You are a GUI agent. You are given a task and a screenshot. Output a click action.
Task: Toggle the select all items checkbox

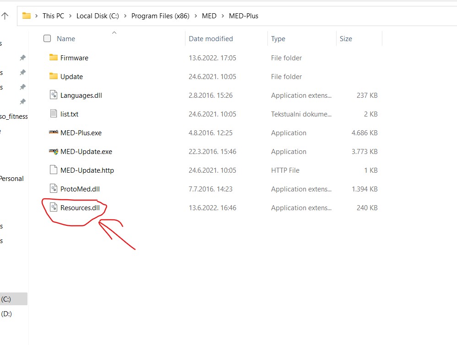click(x=47, y=39)
